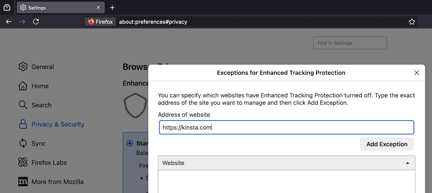Image resolution: width=432 pixels, height=193 pixels.
Task: Click the Home house icon in the sidebar
Action: point(23,86)
